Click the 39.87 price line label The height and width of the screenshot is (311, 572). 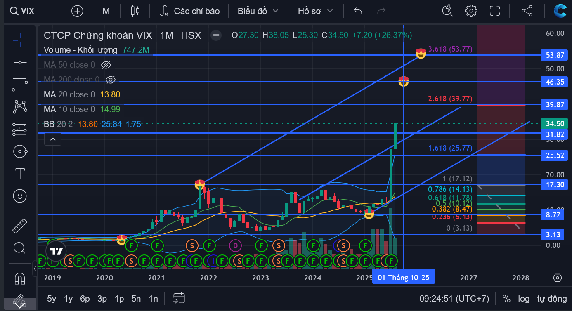[x=555, y=105]
